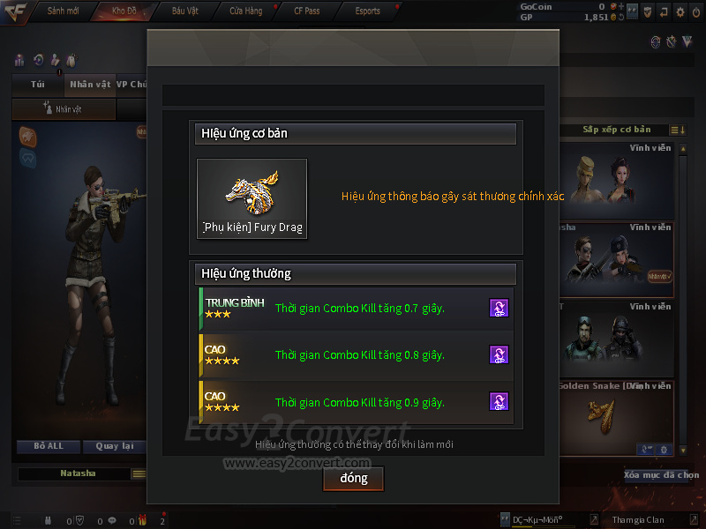Switch to the Kho Đồ tab
706x529 pixels.
pos(124,11)
